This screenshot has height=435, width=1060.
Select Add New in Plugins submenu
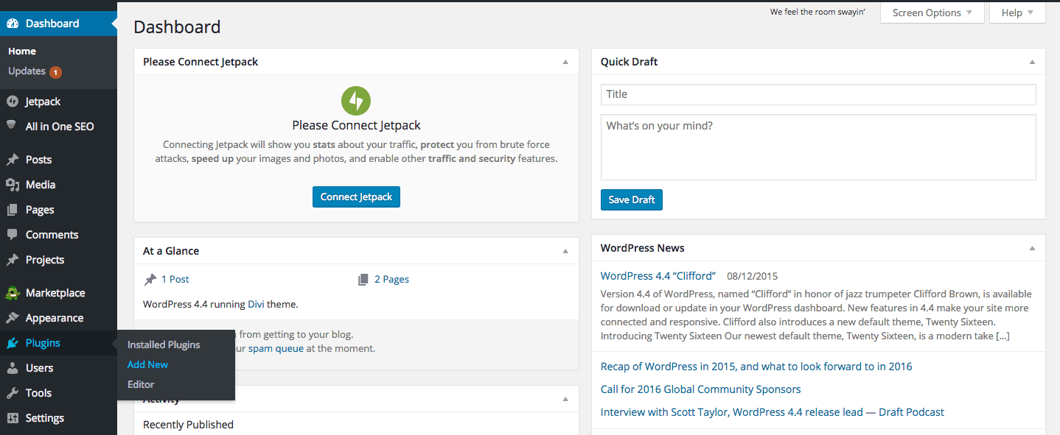pos(147,364)
